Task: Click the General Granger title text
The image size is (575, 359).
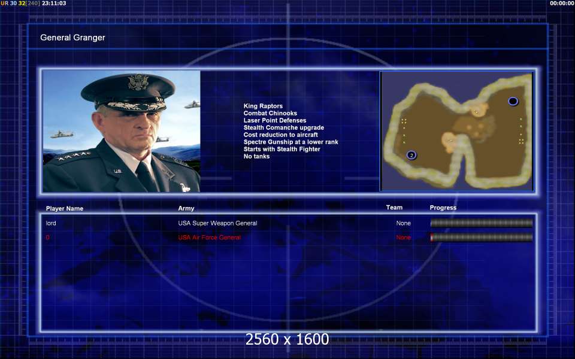Action: tap(72, 37)
